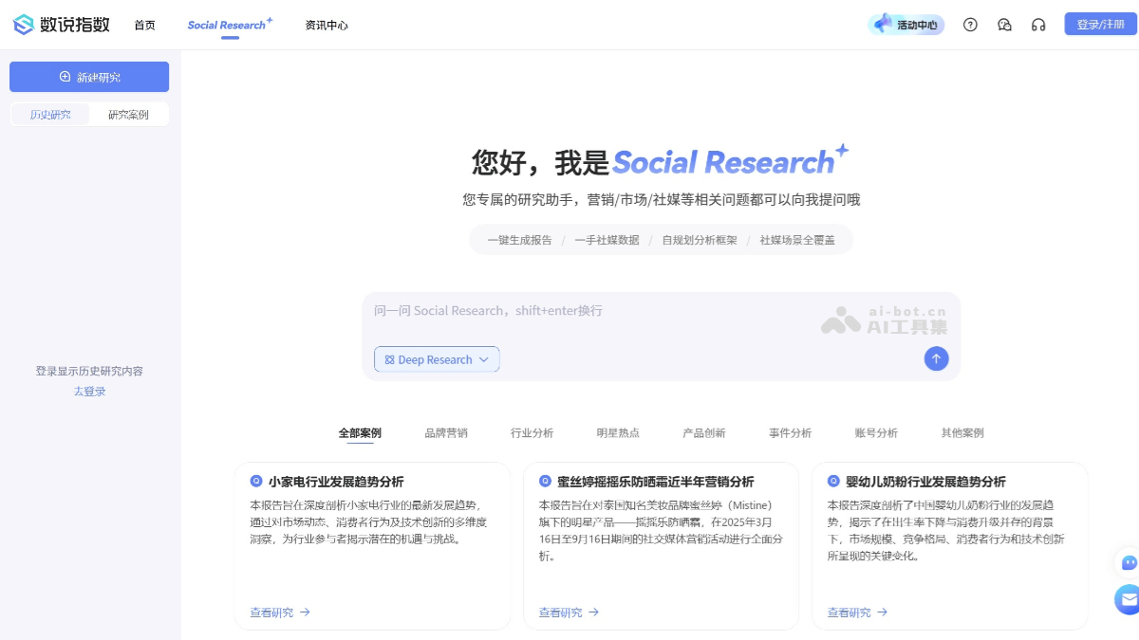This screenshot has height=640, width=1139.
Task: Open the WeChat contact icon
Action: [1004, 25]
